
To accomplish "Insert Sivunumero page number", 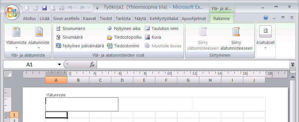I will pos(70,29).
